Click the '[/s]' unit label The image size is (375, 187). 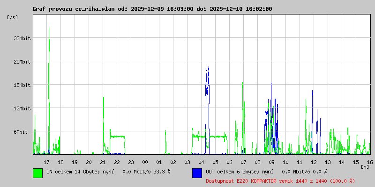[x=13, y=17]
